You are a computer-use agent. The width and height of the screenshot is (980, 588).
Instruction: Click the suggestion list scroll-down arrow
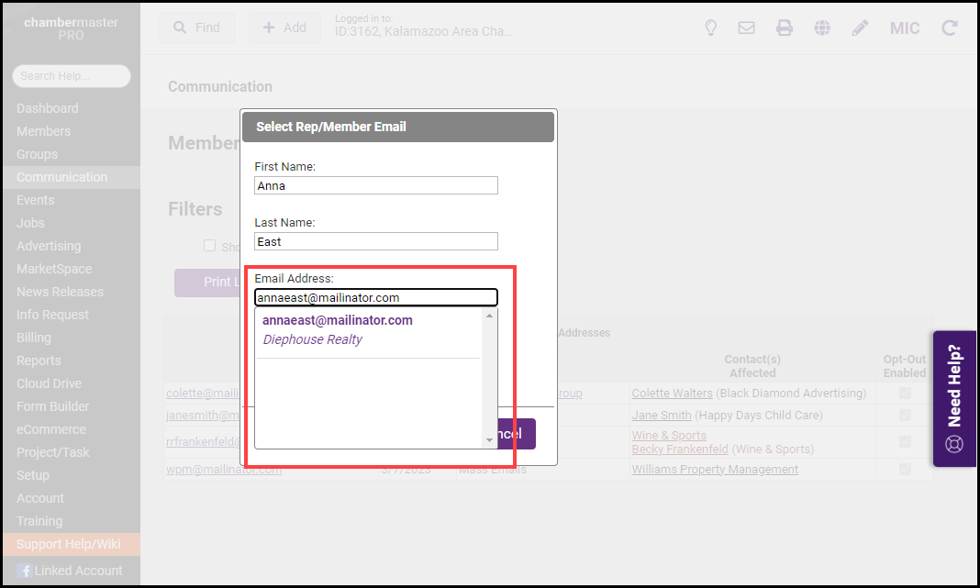pos(490,441)
